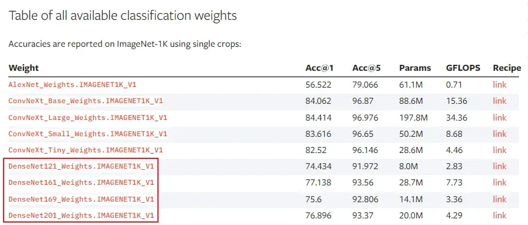The height and width of the screenshot is (225, 528).
Task: Click the Acc@1 column header
Action: [319, 68]
